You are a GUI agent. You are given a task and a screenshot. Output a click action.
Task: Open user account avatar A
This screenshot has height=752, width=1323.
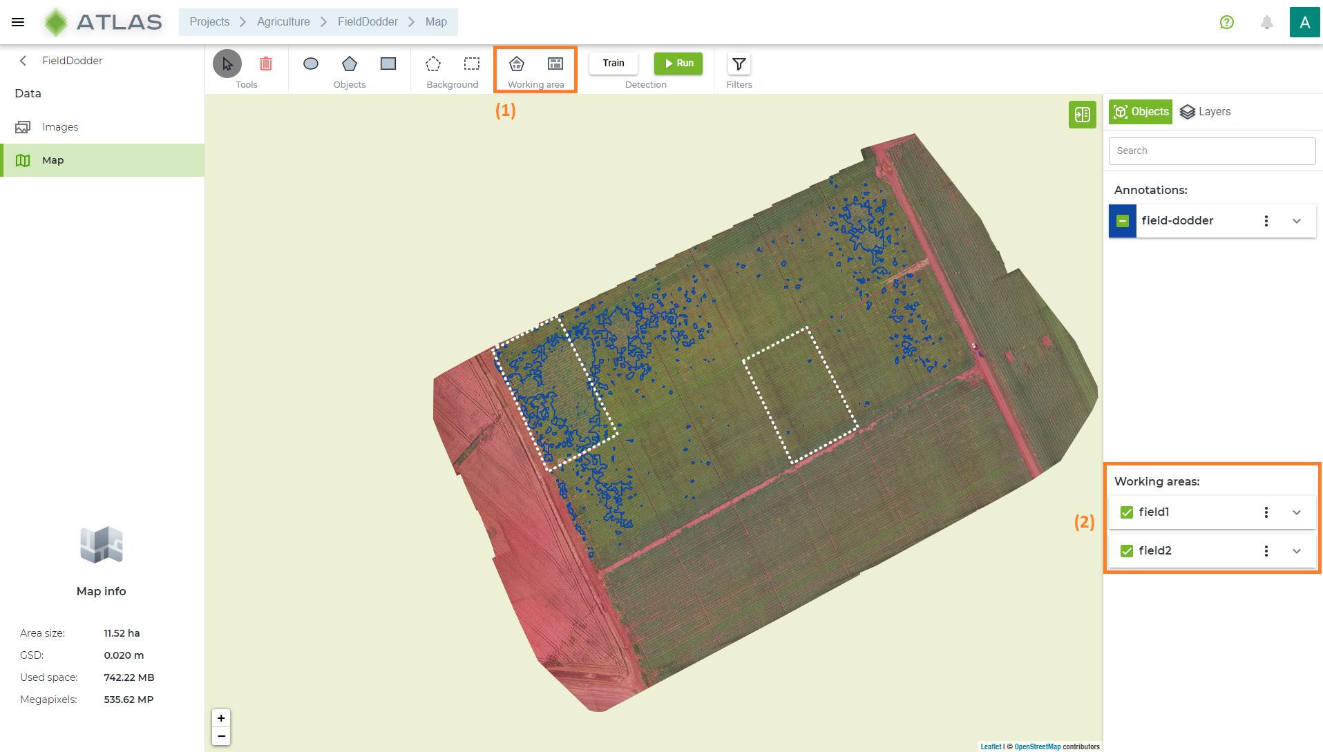pos(1305,22)
